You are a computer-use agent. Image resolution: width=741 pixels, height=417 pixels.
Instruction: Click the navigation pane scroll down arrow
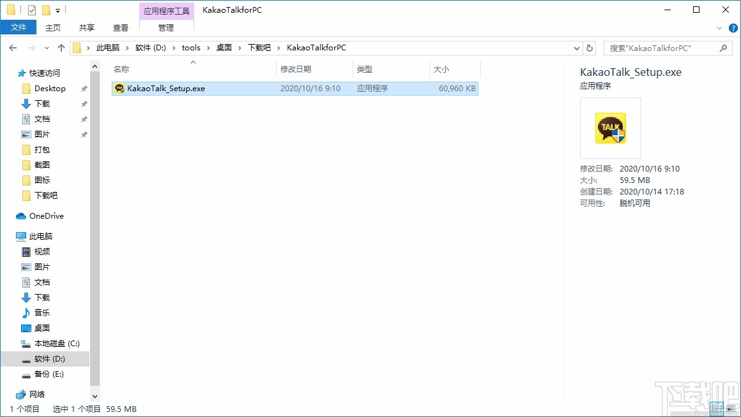point(95,396)
